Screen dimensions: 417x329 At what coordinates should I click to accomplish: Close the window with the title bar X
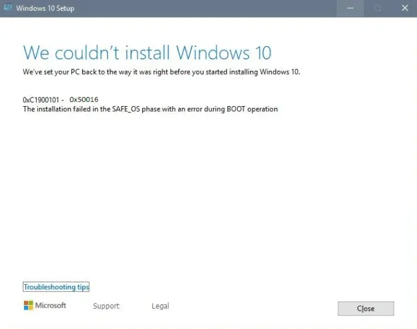coord(404,8)
